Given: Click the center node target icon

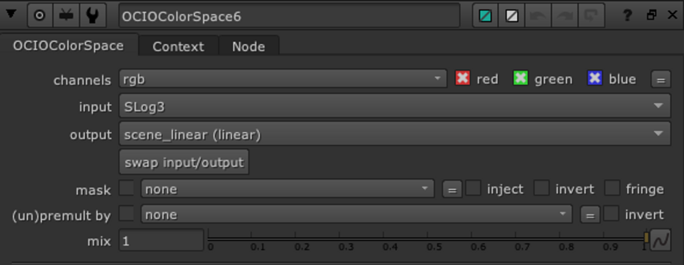Looking at the screenshot, I should click(39, 16).
